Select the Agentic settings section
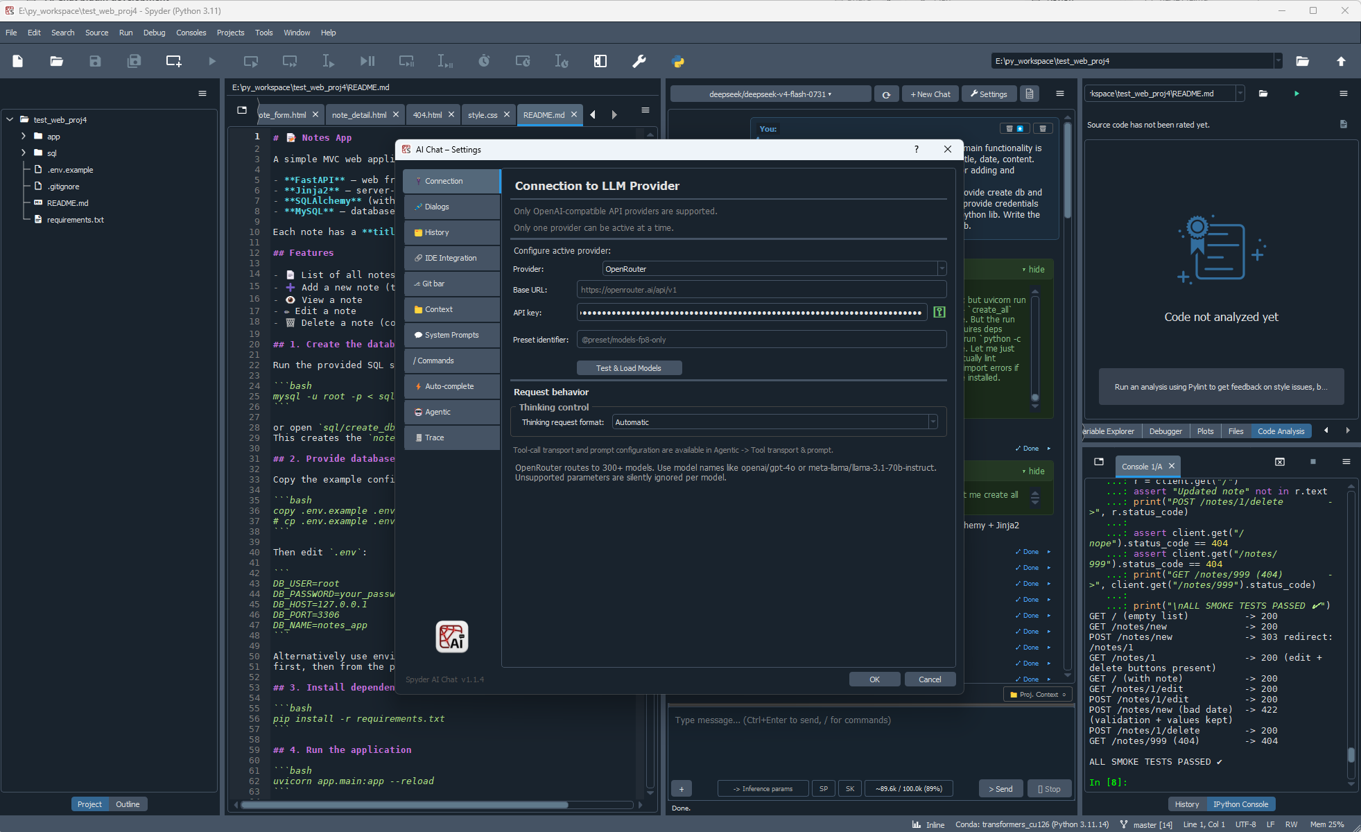This screenshot has width=1361, height=832. [452, 412]
